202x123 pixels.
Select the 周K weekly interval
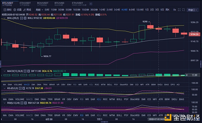coord(167,10)
